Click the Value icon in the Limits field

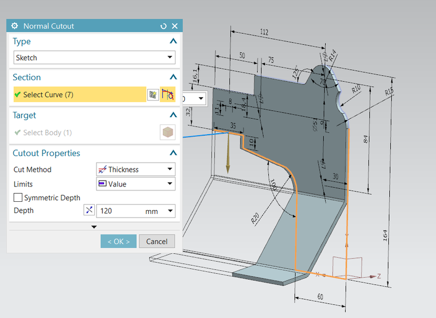click(102, 184)
